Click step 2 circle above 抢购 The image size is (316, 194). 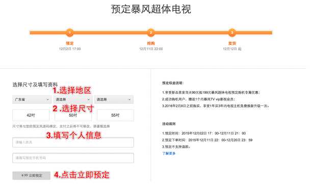click(151, 33)
